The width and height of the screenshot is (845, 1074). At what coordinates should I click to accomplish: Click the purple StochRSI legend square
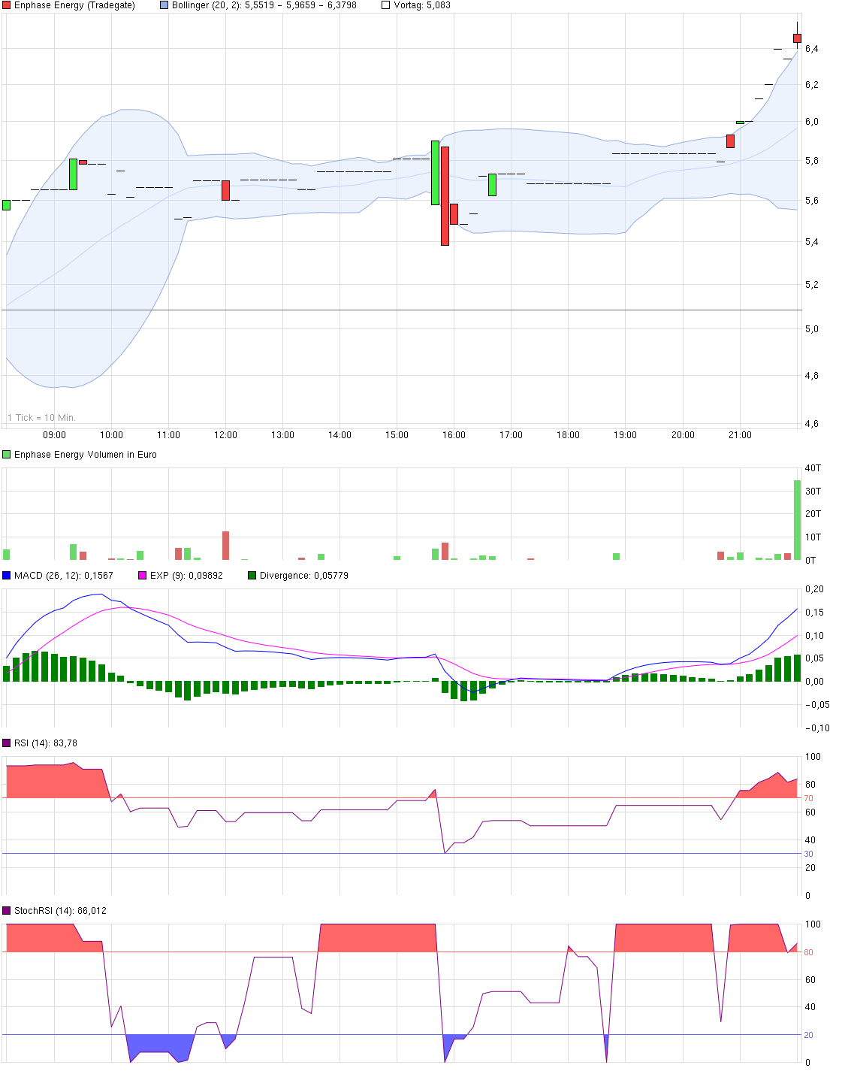7,909
